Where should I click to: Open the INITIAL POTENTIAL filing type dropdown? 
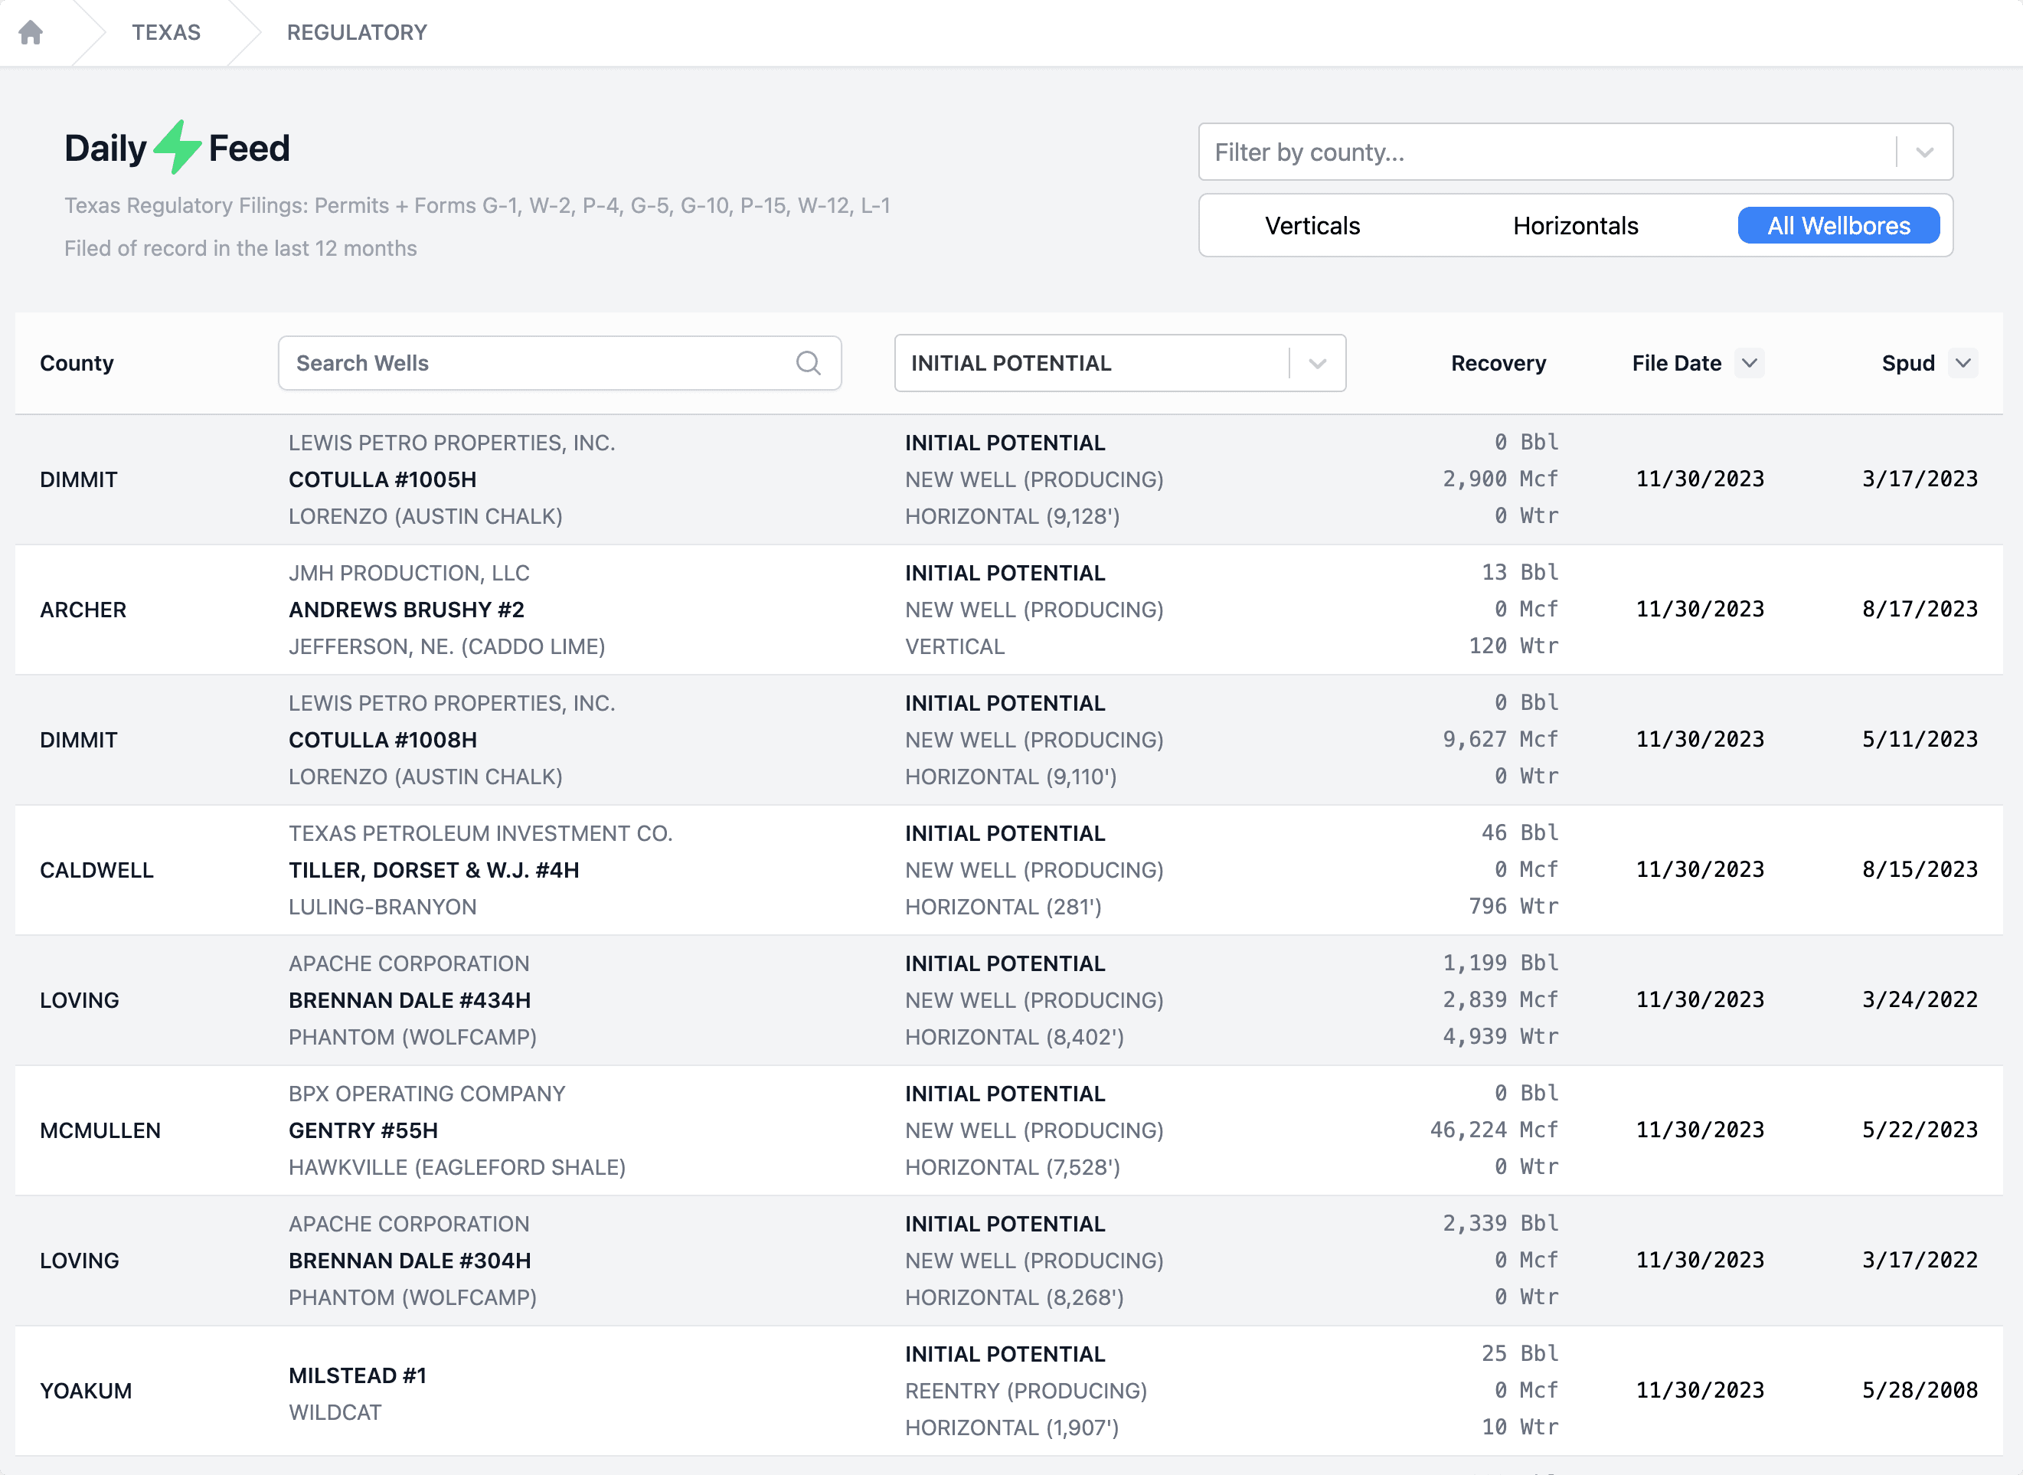pos(1119,364)
